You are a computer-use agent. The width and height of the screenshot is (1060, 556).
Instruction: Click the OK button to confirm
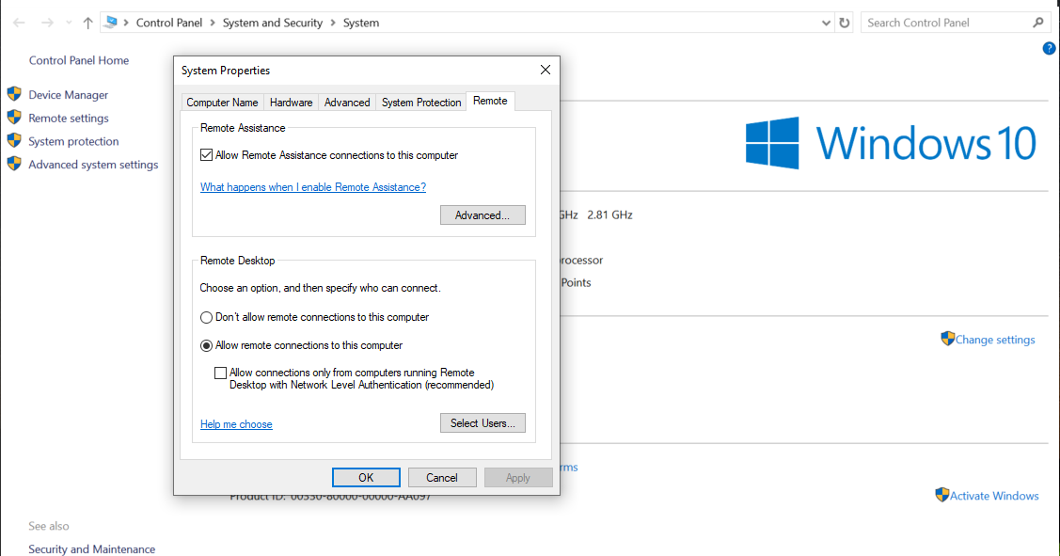366,477
